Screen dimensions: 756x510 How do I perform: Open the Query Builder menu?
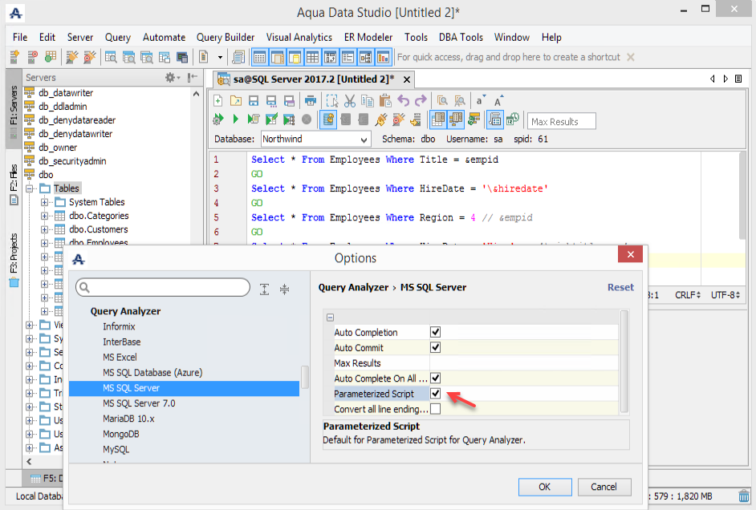pos(226,37)
